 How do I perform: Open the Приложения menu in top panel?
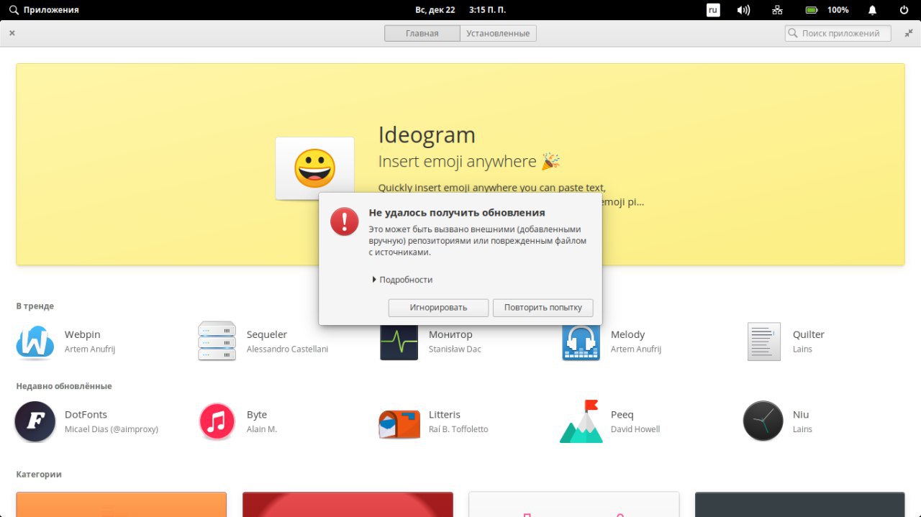click(x=44, y=10)
